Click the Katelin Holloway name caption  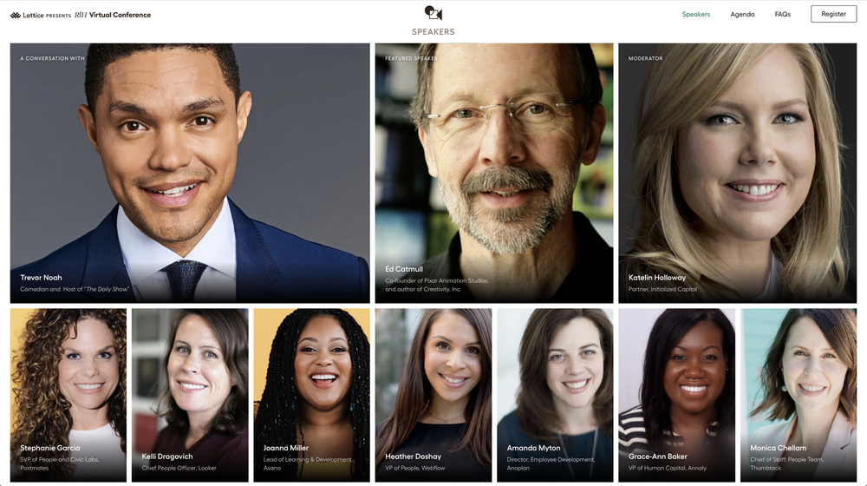point(657,278)
